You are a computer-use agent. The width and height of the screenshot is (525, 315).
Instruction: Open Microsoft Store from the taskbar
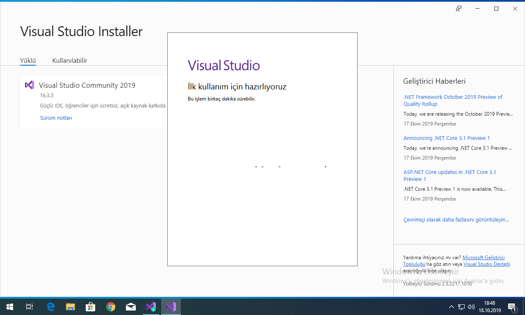pyautogui.click(x=91, y=307)
